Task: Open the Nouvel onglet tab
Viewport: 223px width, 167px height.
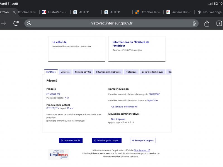Action: point(210,12)
